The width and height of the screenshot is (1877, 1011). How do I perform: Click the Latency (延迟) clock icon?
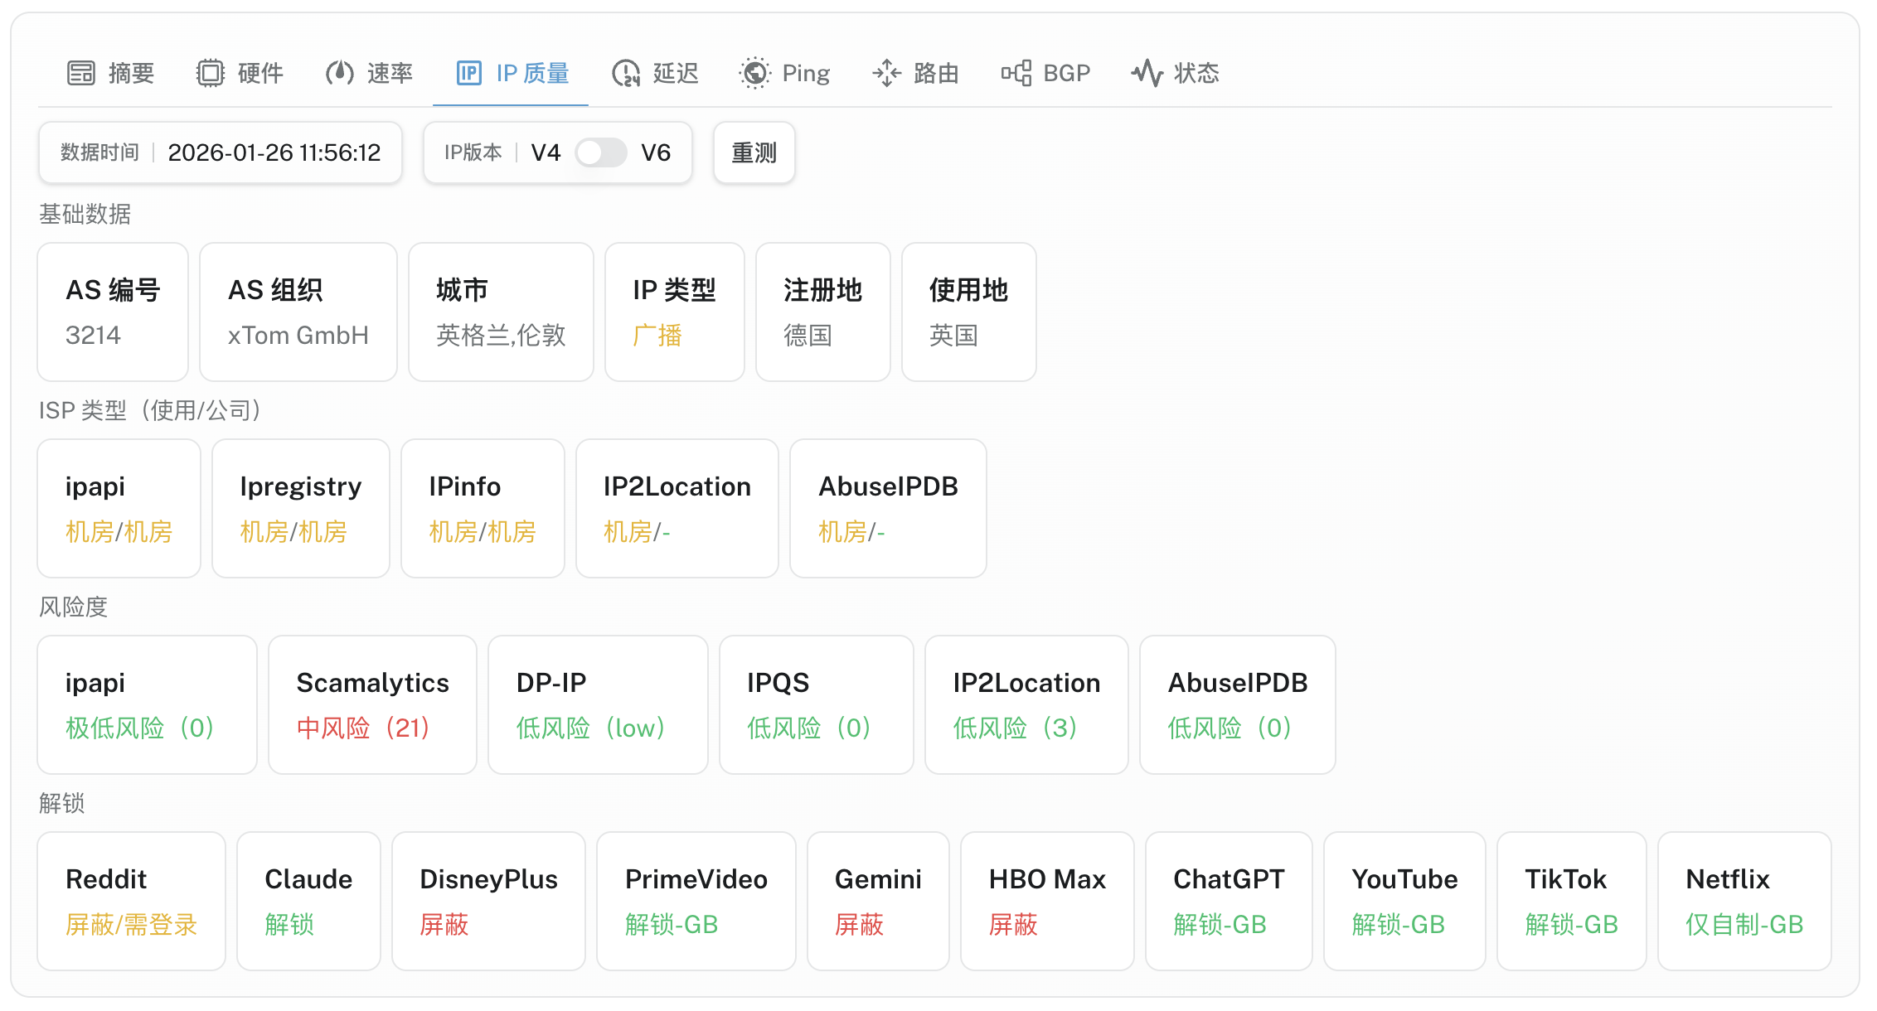coord(626,73)
